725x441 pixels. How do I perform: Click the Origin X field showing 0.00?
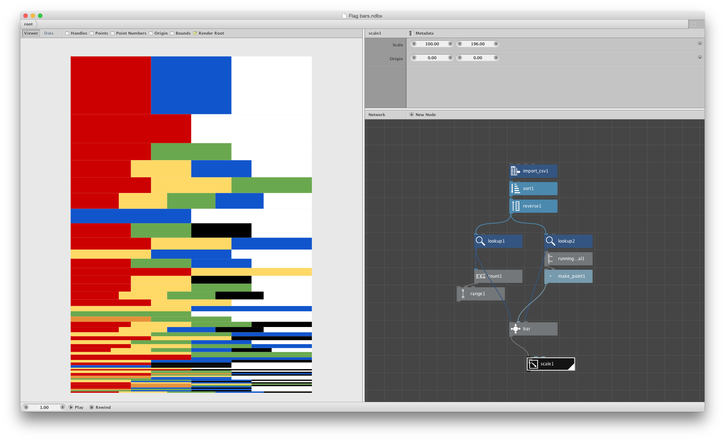point(432,58)
